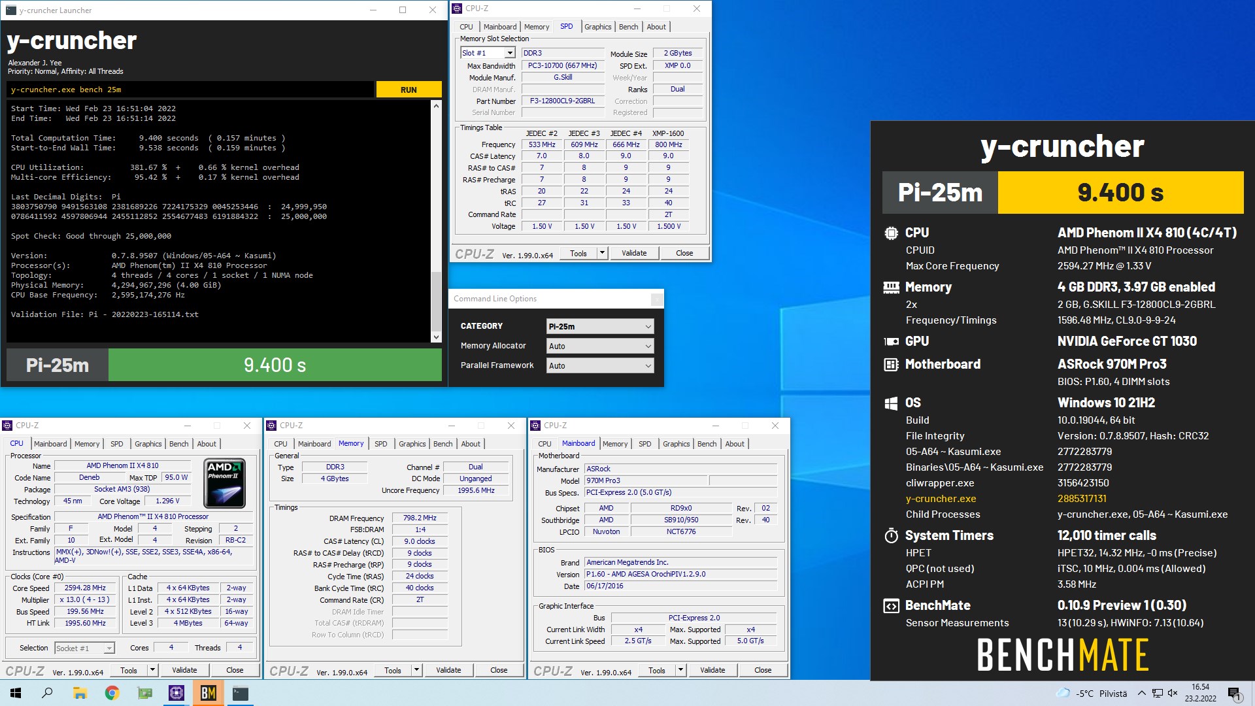The width and height of the screenshot is (1255, 706).
Task: Open the y-cruncher terminal taskbar icon
Action: pyautogui.click(x=241, y=693)
